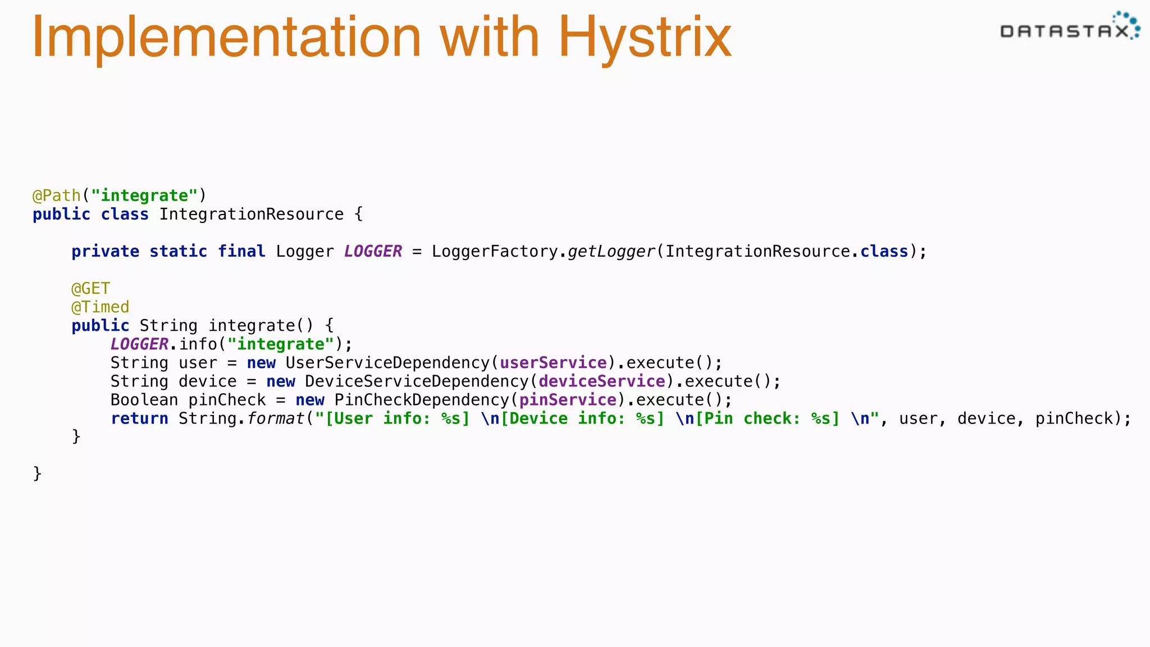Click the LOGGER.info("integrate"); line
Screen dimensions: 1150x647
tap(231, 344)
